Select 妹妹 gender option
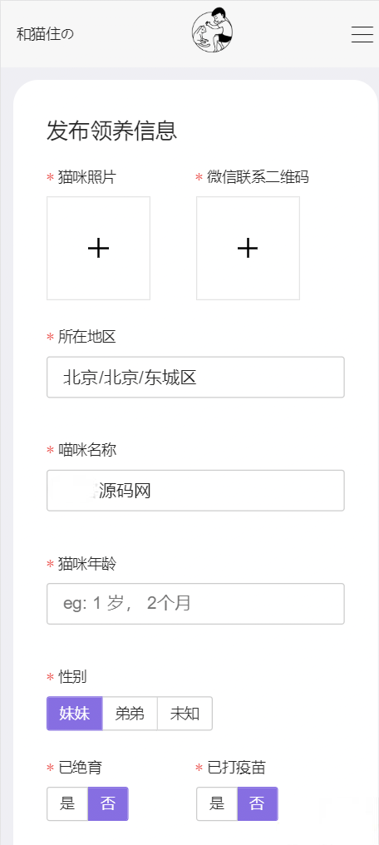379x845 pixels. [74, 714]
